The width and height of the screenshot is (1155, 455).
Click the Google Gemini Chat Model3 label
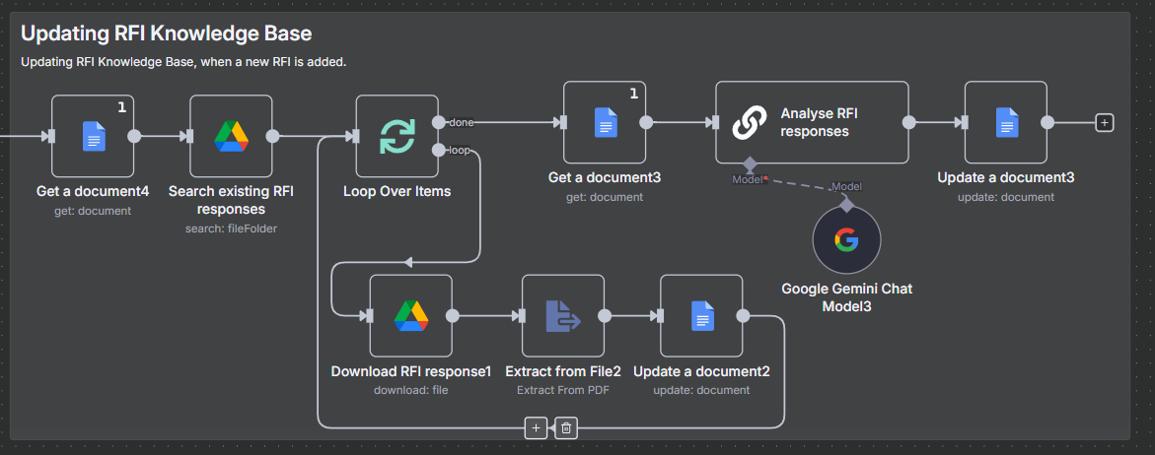click(x=847, y=297)
